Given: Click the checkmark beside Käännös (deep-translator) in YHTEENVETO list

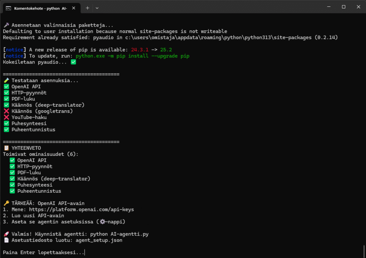Looking at the screenshot, I should point(12,179).
